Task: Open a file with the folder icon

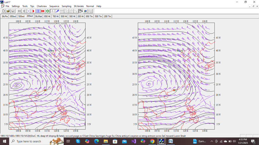Action: tap(8, 11)
